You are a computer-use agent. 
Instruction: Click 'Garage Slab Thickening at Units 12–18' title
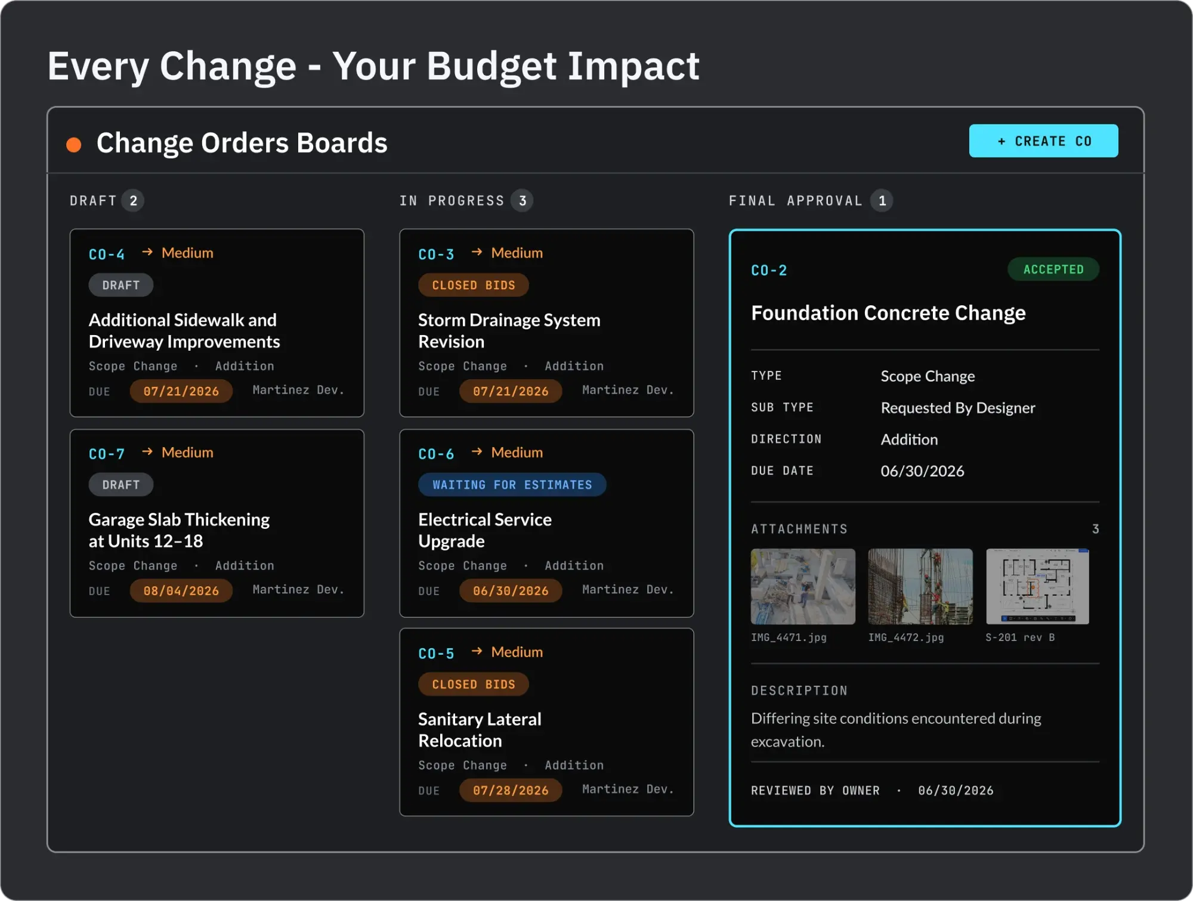click(179, 530)
